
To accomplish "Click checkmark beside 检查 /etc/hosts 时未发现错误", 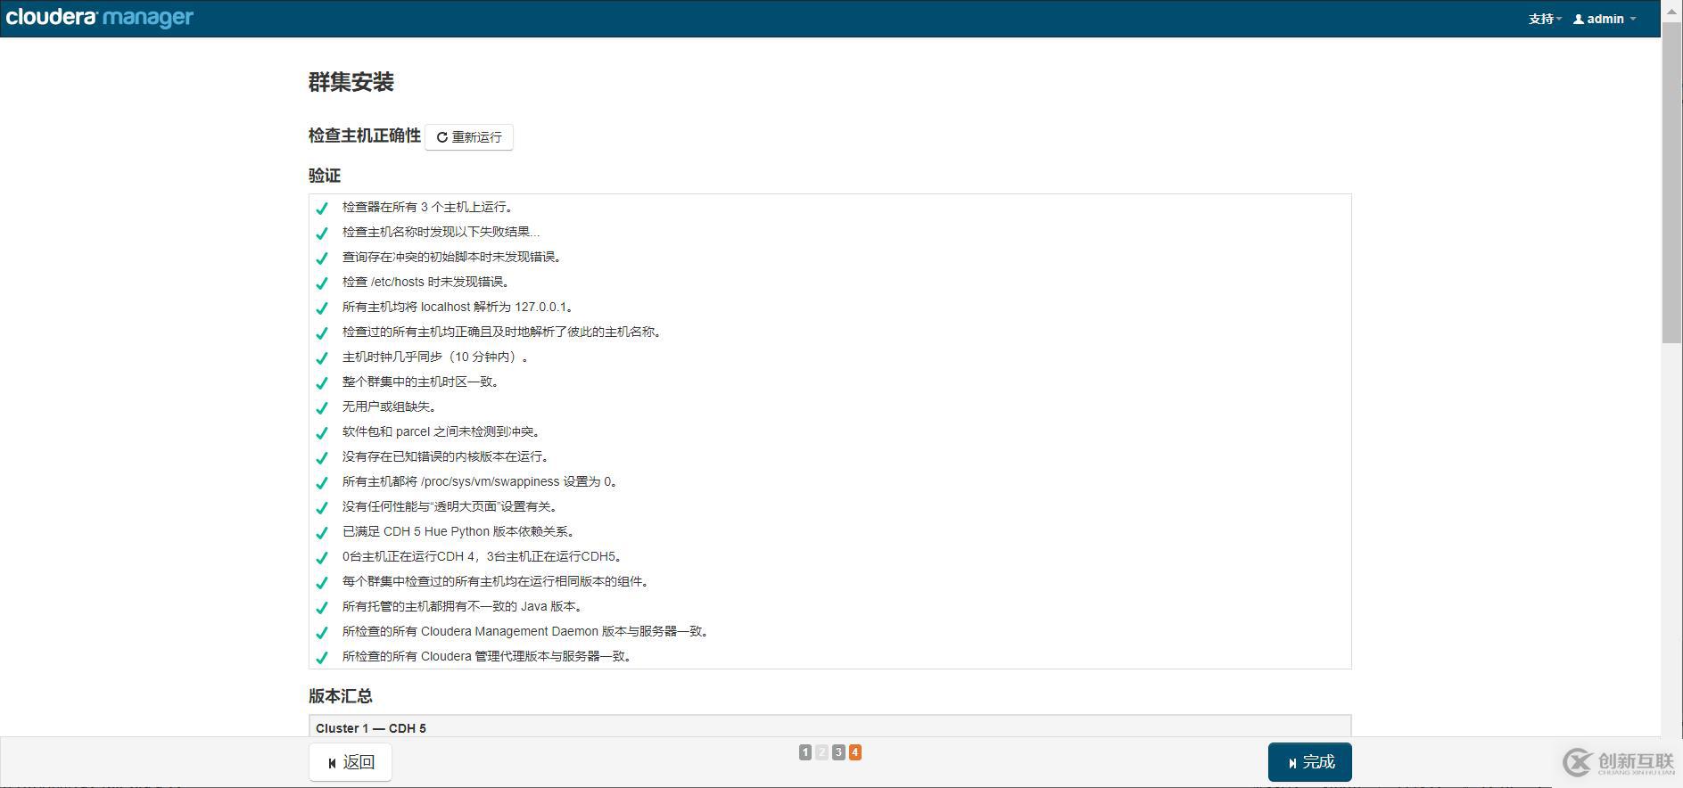I will pos(322,283).
